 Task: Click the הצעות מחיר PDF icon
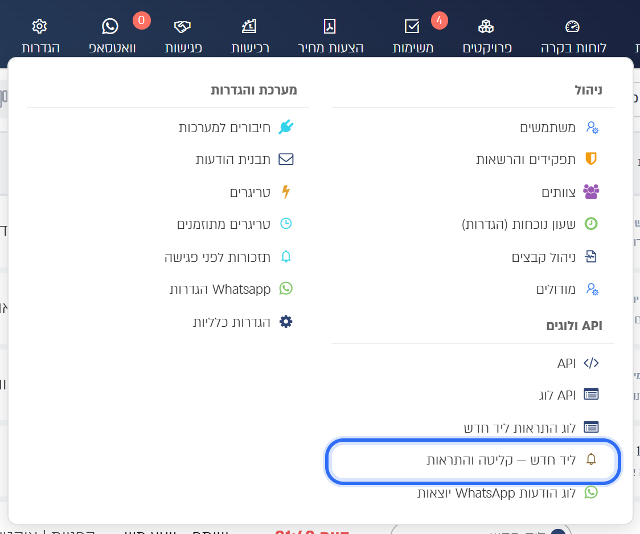[x=330, y=27]
